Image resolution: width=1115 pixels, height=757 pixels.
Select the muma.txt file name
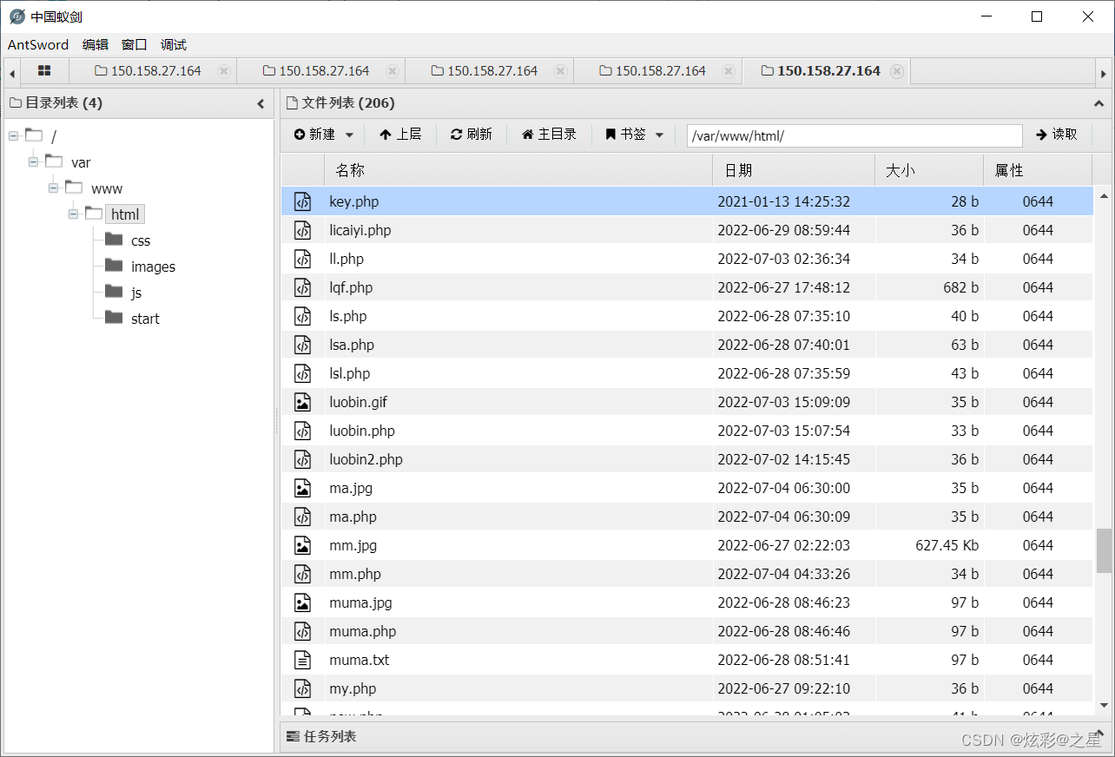(360, 660)
